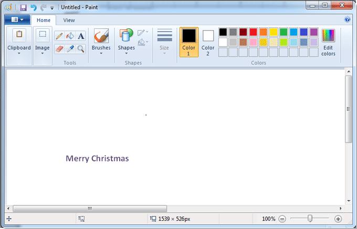The width and height of the screenshot is (357, 229).
Task: Open the shape Fill dropdown
Action: pos(143,42)
